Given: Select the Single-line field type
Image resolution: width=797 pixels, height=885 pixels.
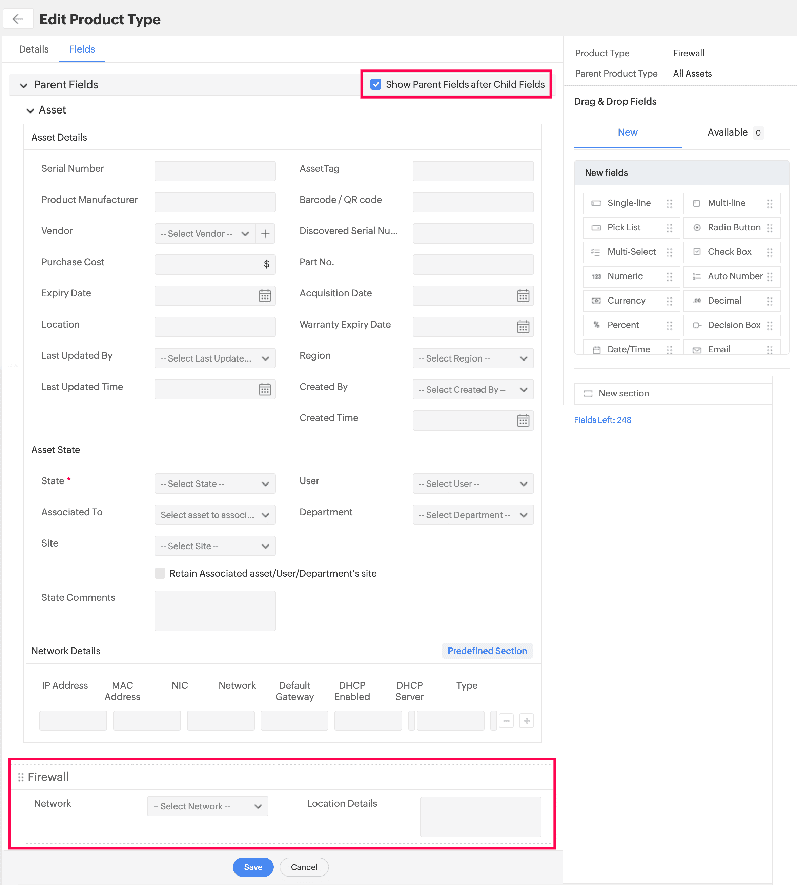Looking at the screenshot, I should [629, 203].
